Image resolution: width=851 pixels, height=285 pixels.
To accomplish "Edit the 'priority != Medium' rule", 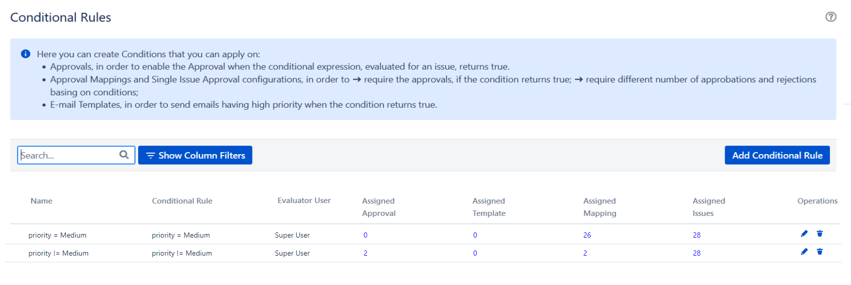I will (804, 252).
